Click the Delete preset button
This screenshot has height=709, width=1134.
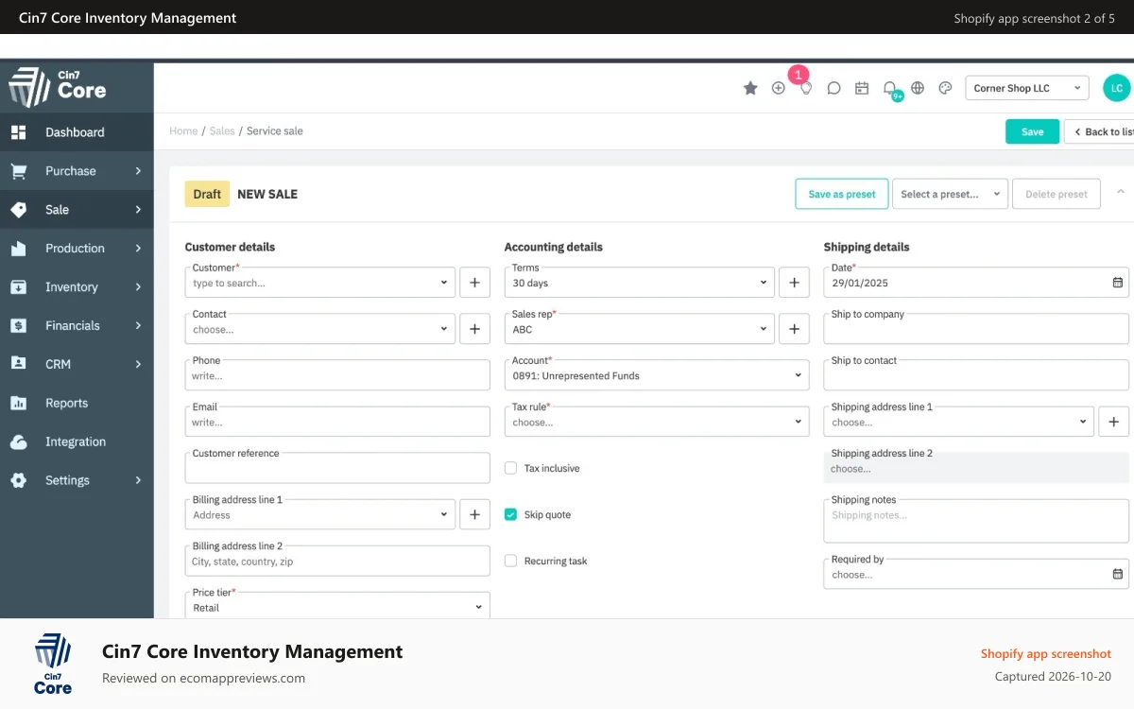coord(1057,194)
